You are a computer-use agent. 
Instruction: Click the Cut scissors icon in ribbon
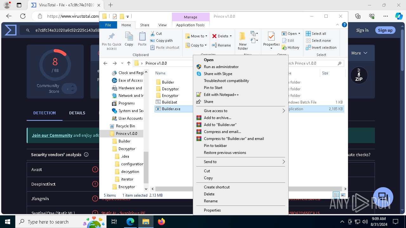153,34
